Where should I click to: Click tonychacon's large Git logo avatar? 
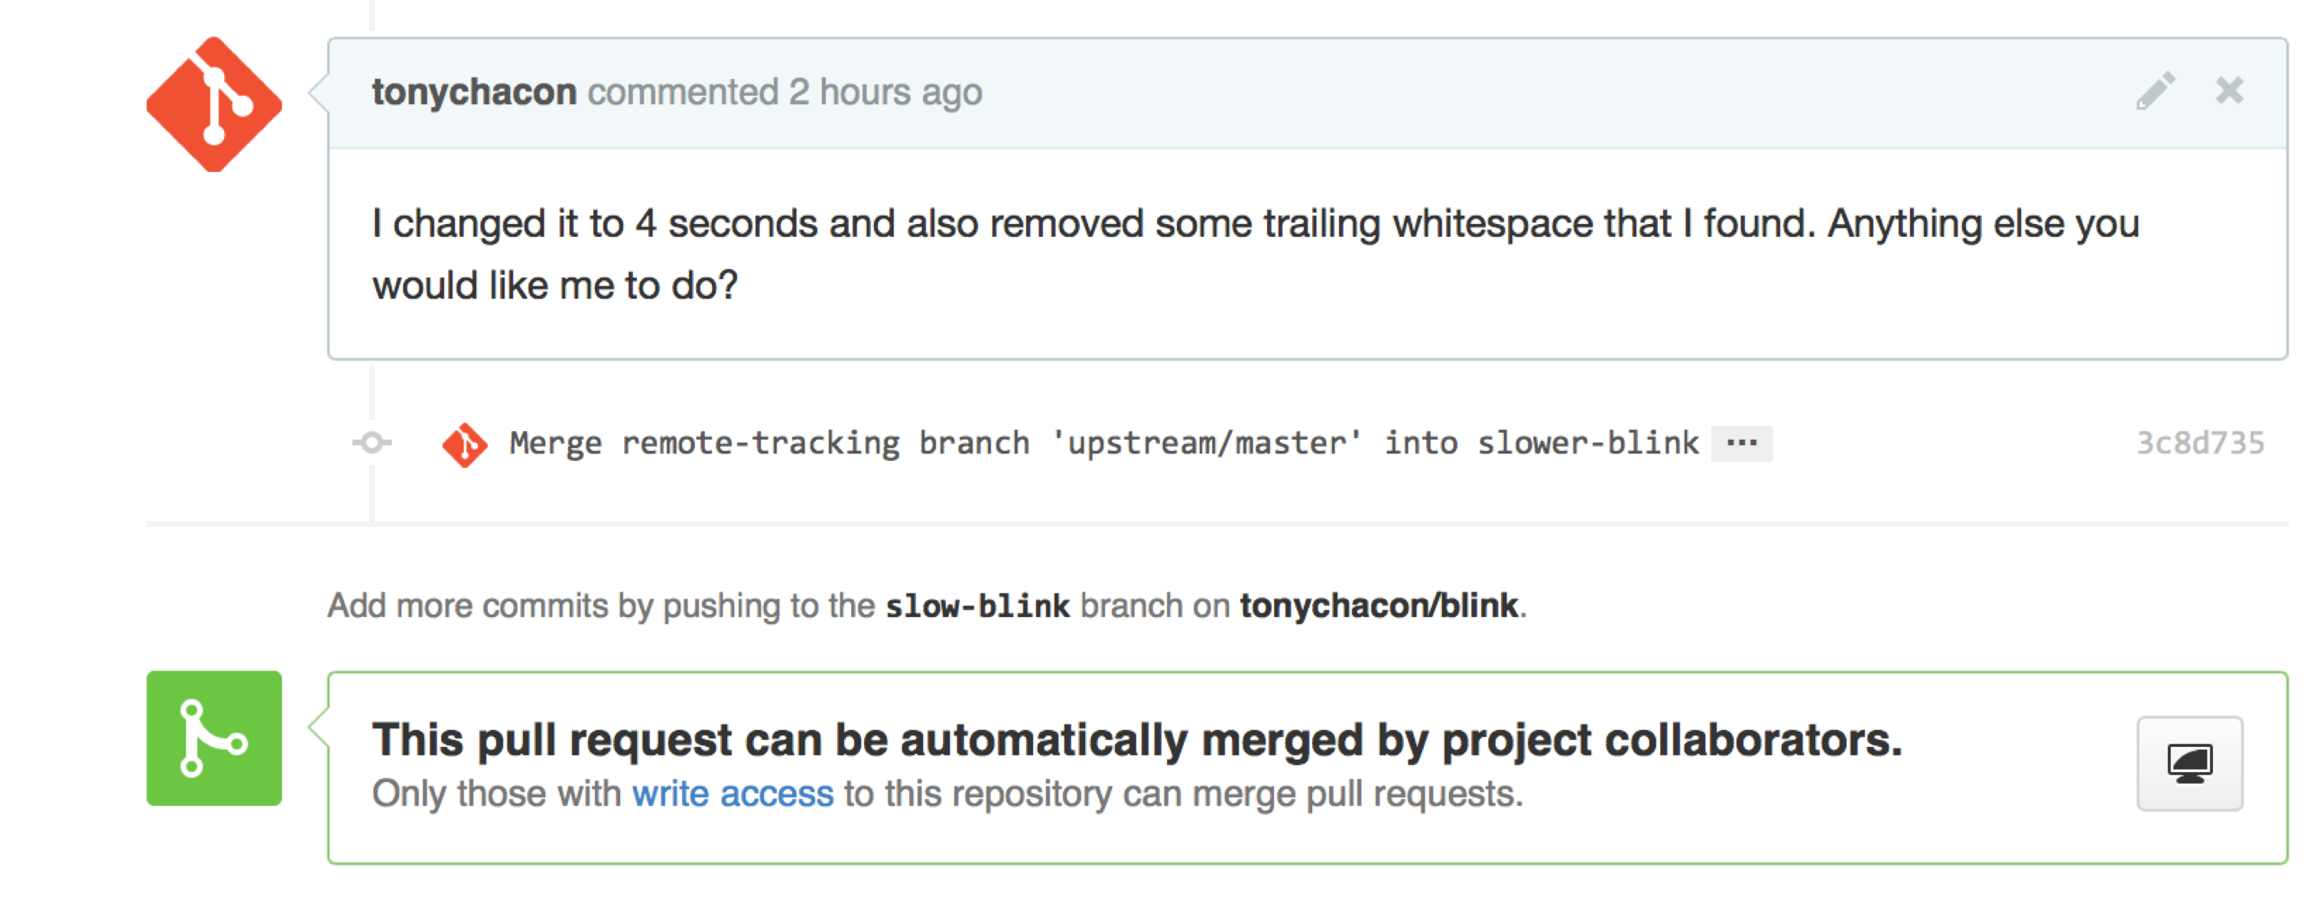pos(214,105)
